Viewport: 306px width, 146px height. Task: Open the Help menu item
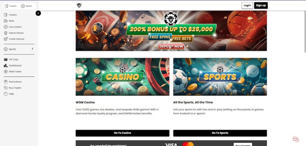9,94
